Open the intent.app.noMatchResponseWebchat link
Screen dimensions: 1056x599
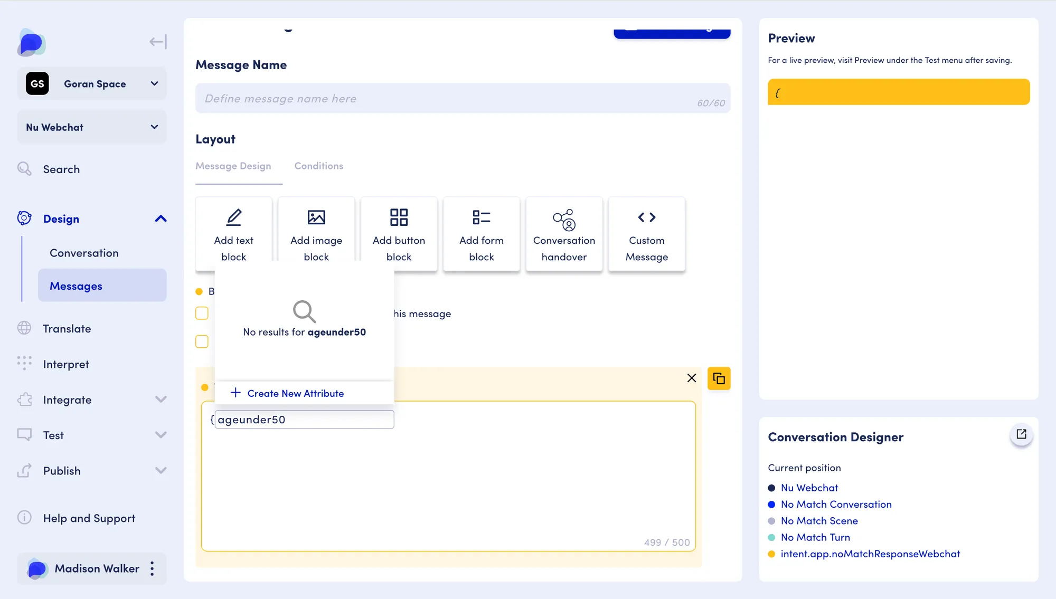(870, 554)
